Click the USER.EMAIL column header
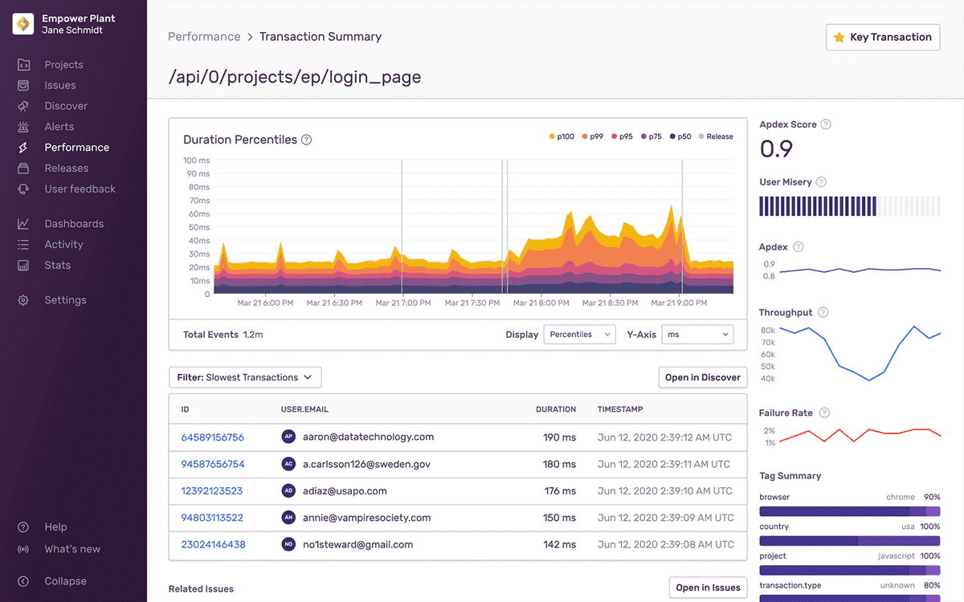 pyautogui.click(x=304, y=409)
